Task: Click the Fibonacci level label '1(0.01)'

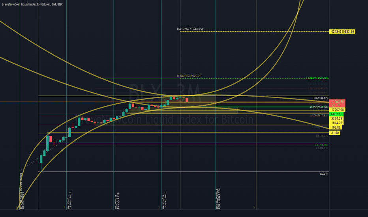Action: tap(324, 174)
